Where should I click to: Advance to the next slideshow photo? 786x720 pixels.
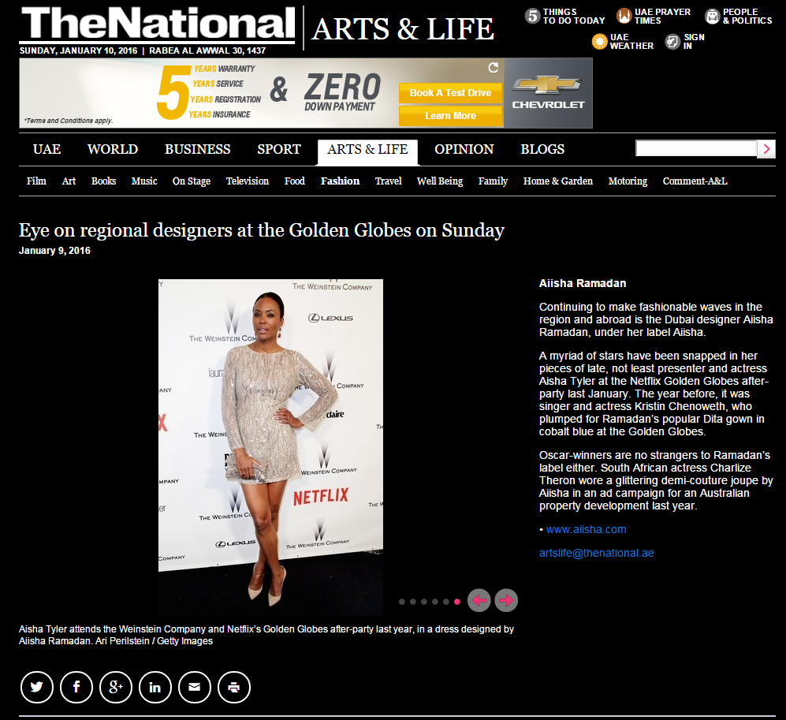coord(506,600)
